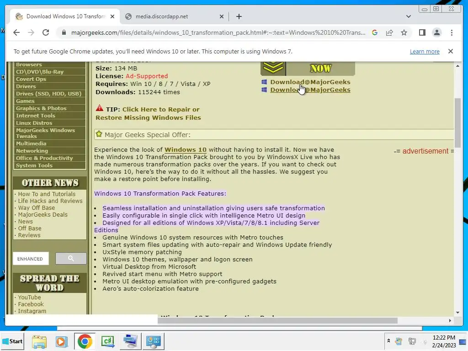Click the Download NOW button
The image size is (468, 351).
point(308,69)
